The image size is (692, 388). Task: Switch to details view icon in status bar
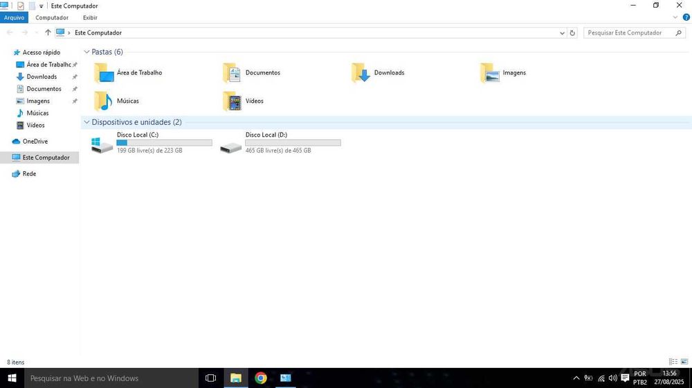coord(673,362)
